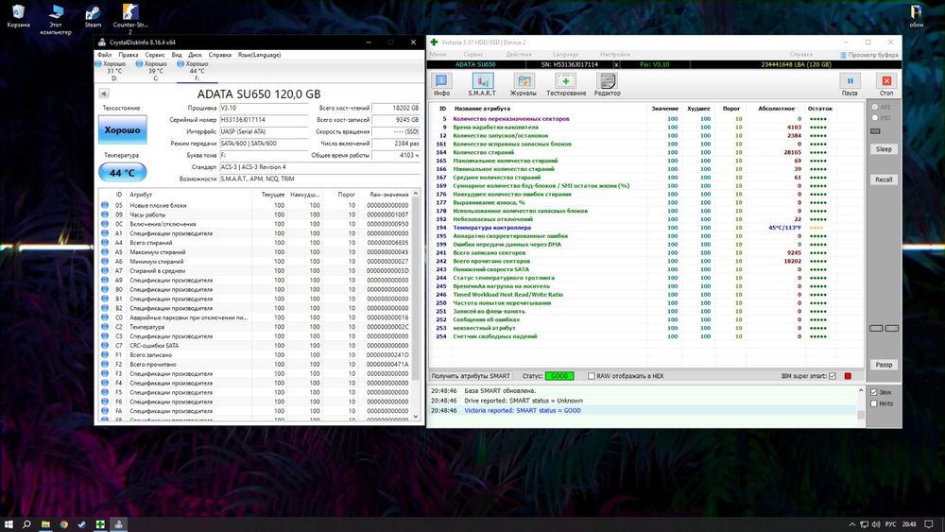This screenshot has width=945, height=532.
Task: Open the Диск menu in CrystalDiskInfo
Action: click(196, 55)
